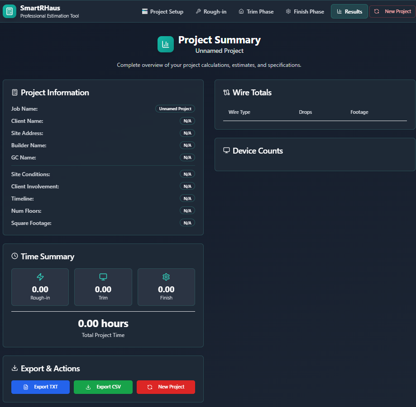This screenshot has width=416, height=407.
Task: Open the Finish Phase tab
Action: pos(305,11)
